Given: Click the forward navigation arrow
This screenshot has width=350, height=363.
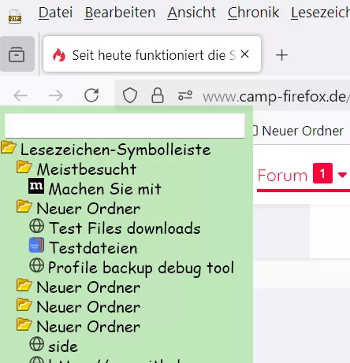Looking at the screenshot, I should pos(56,95).
